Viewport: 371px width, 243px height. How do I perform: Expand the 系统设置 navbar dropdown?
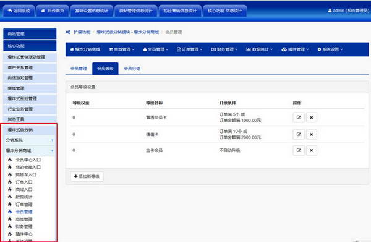(330, 49)
